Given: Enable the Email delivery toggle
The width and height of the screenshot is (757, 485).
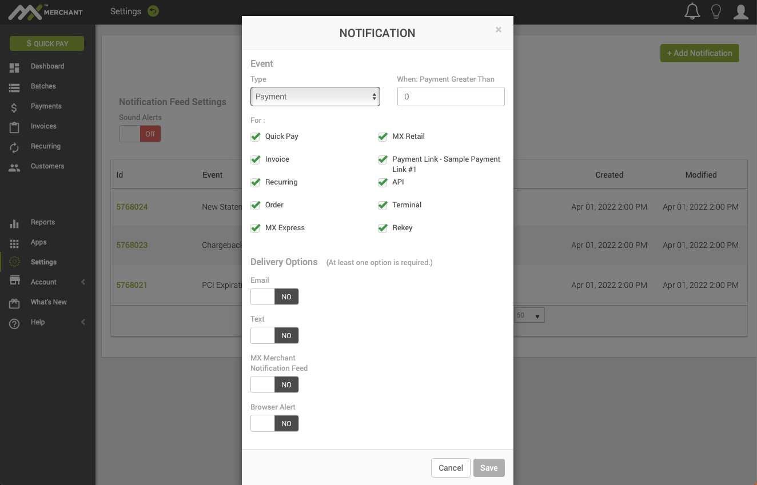Looking at the screenshot, I should click(274, 296).
